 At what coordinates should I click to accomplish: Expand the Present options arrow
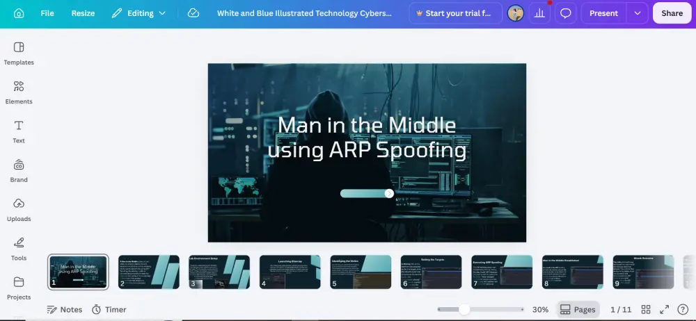pos(638,13)
